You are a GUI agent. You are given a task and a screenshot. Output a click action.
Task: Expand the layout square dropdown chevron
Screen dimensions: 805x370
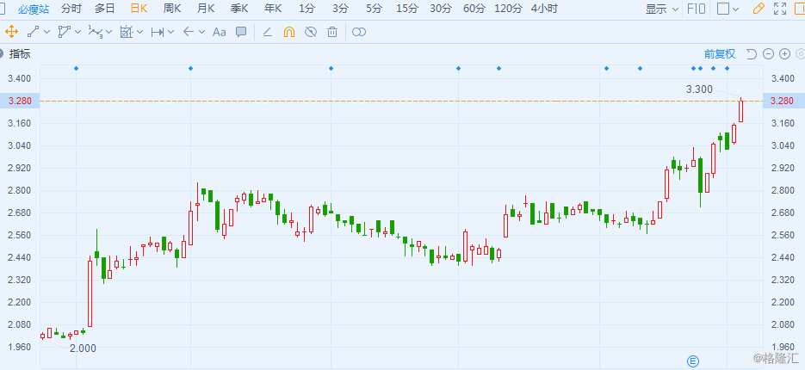tap(735, 9)
